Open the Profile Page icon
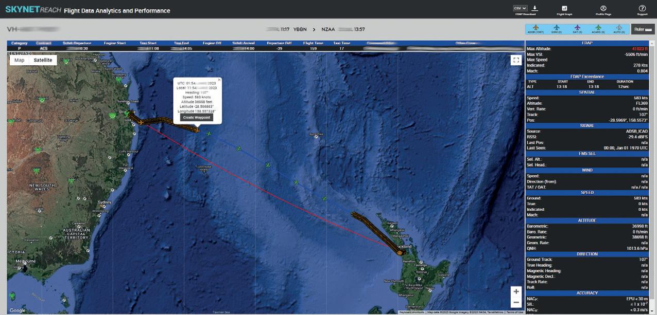The height and width of the screenshot is (315, 657). click(603, 8)
